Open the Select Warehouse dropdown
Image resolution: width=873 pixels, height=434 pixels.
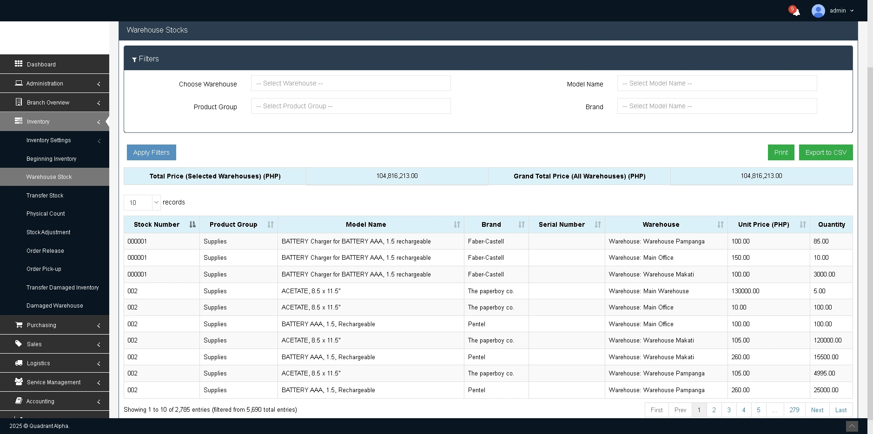(x=350, y=83)
